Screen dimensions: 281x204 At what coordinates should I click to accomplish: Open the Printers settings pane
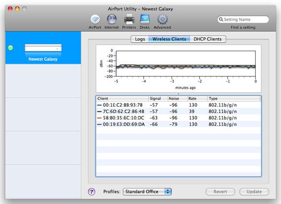click(x=129, y=22)
